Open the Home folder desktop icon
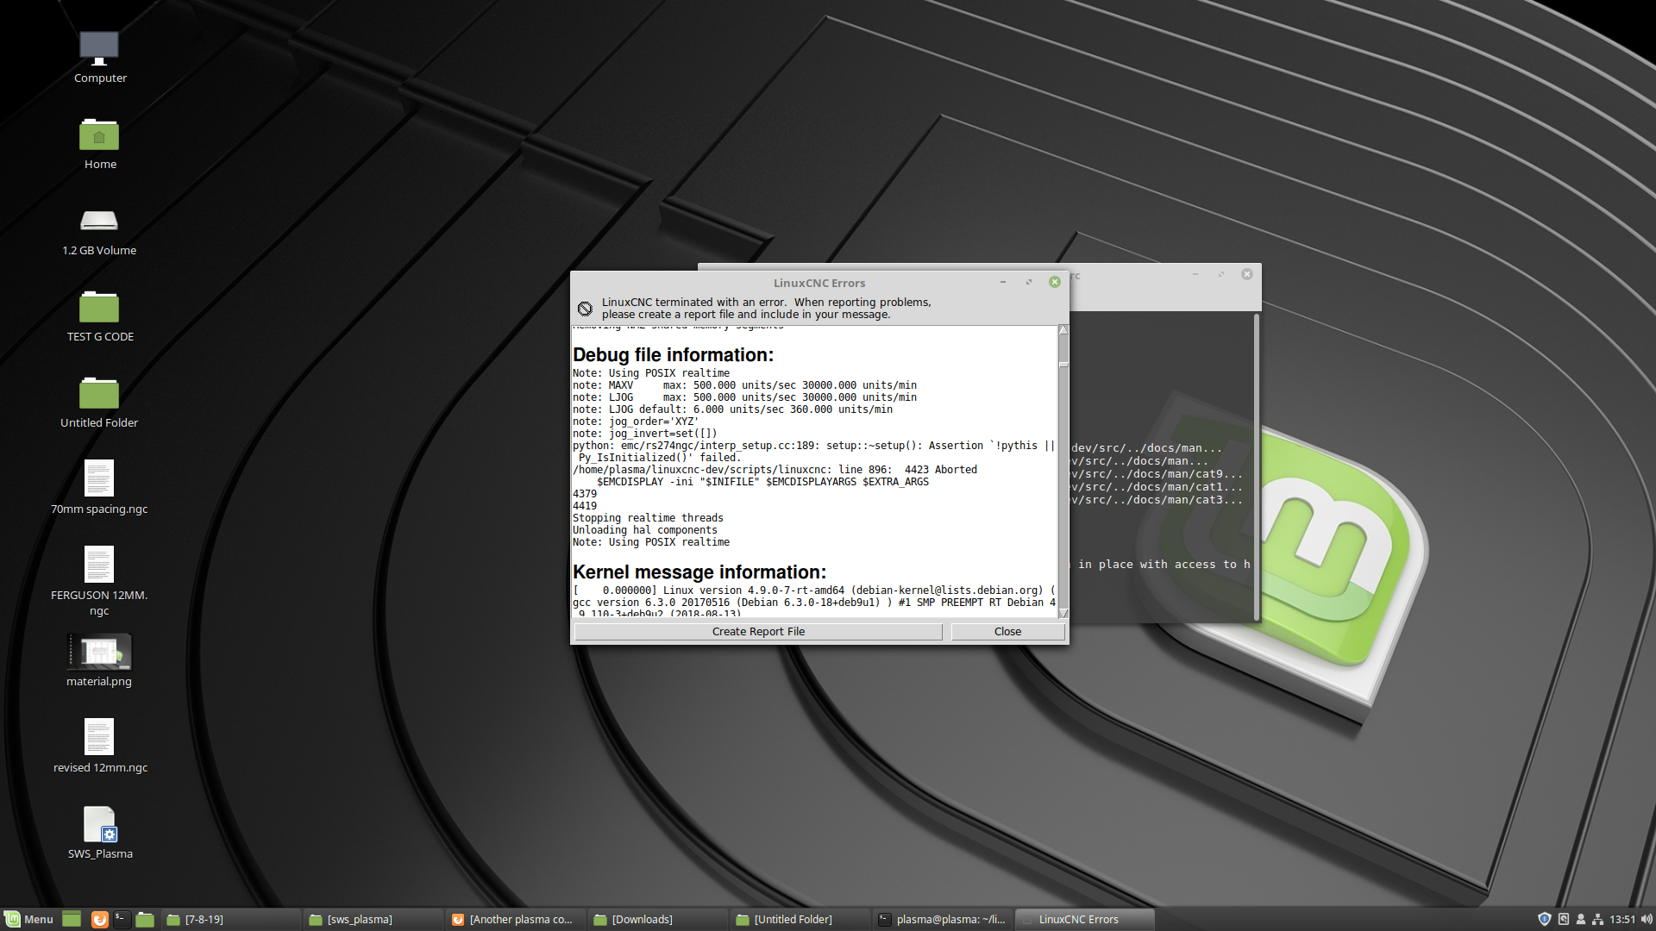This screenshot has width=1656, height=931. [99, 134]
